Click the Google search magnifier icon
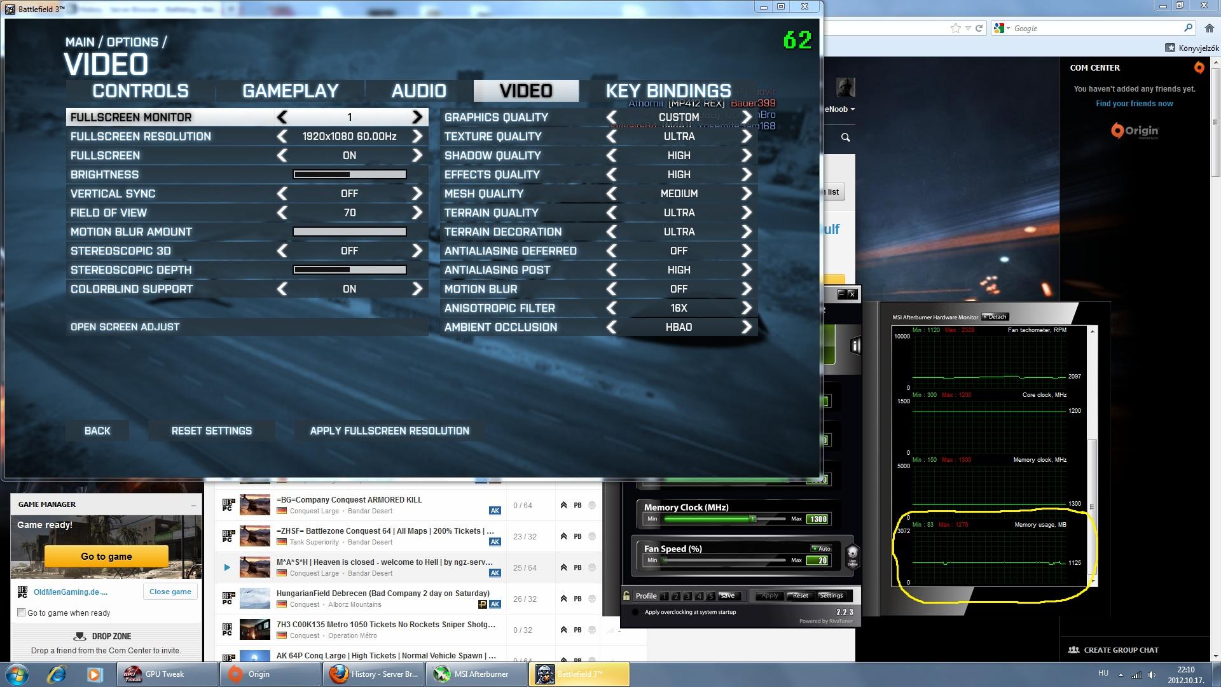 tap(1188, 28)
